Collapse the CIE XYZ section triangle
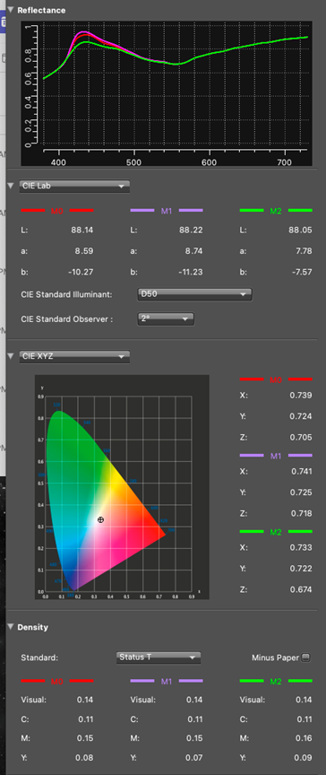The height and width of the screenshot is (775, 326). (x=11, y=356)
